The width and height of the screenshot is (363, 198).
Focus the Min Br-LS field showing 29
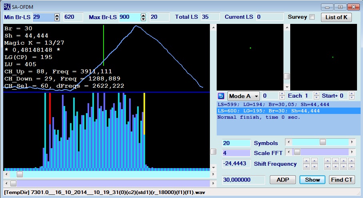[43, 17]
